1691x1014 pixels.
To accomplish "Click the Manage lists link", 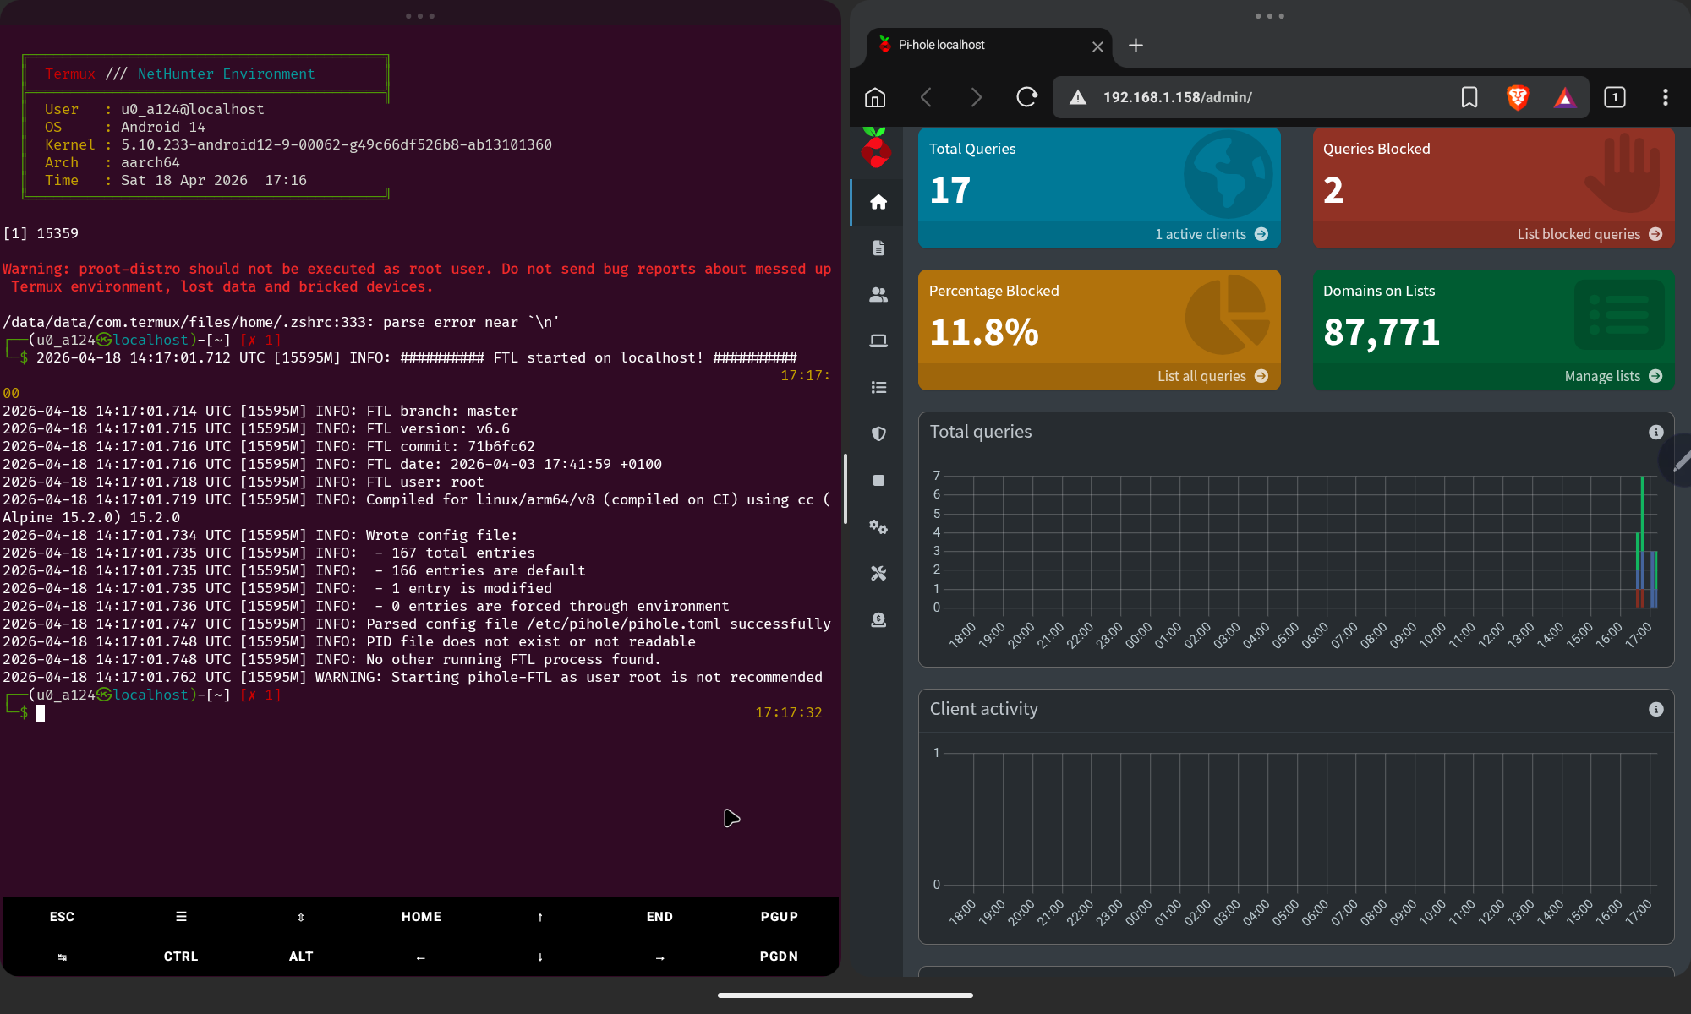I will coord(1605,375).
